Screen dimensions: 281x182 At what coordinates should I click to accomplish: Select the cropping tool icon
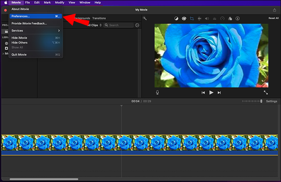(191, 18)
